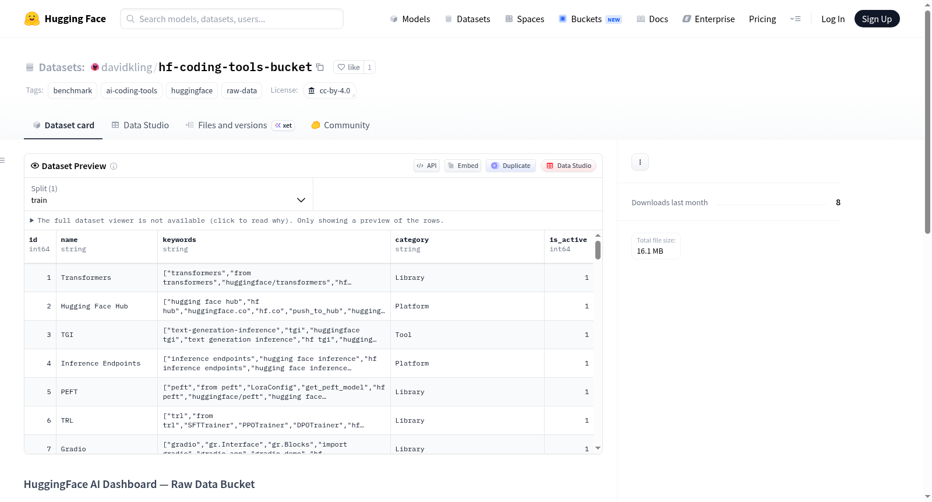Screen dimensions: 932x502
Task: Click the page's main vertical scrollbar
Action: point(928,122)
